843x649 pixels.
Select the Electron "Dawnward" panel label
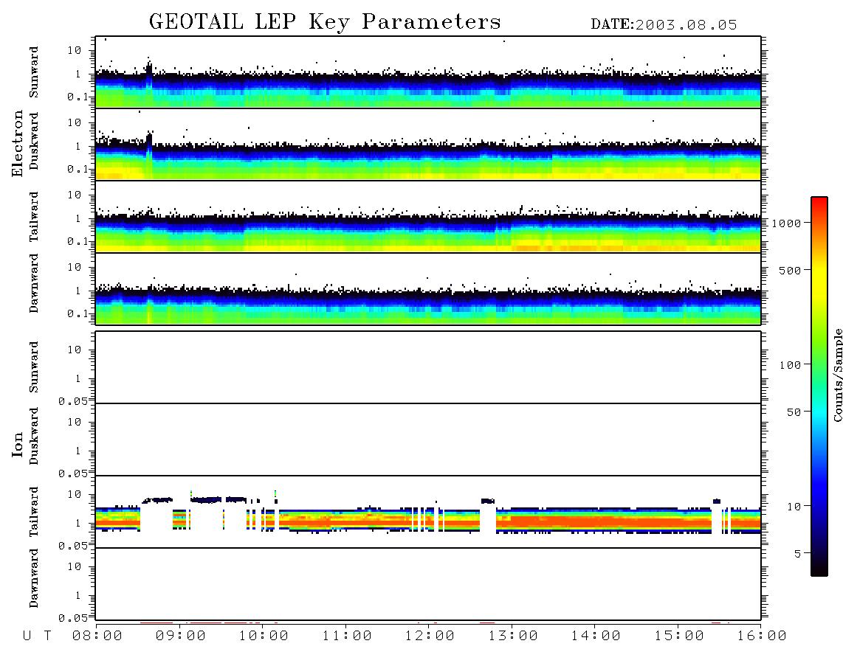34,284
